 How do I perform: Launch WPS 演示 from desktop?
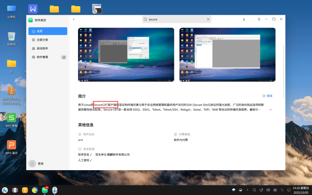coord(12,147)
